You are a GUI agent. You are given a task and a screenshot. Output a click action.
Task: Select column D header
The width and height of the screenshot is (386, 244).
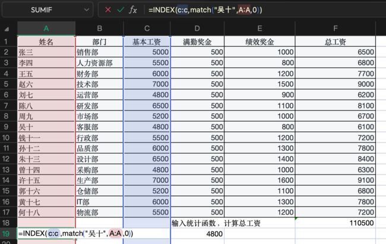pyautogui.click(x=197, y=28)
